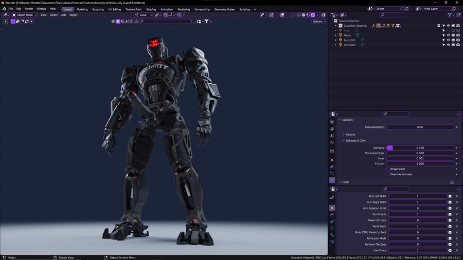Click the asset search field in the viewport header

165,21
